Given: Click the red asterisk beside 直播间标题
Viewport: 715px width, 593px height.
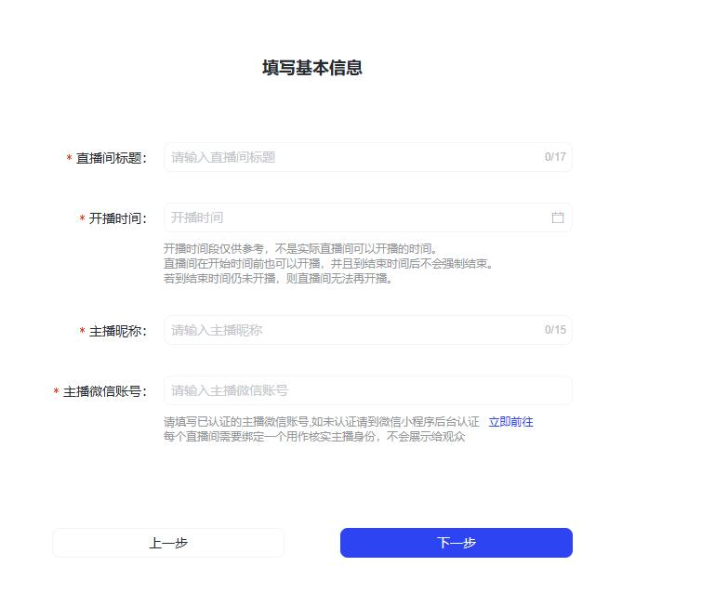Looking at the screenshot, I should pyautogui.click(x=69, y=159).
